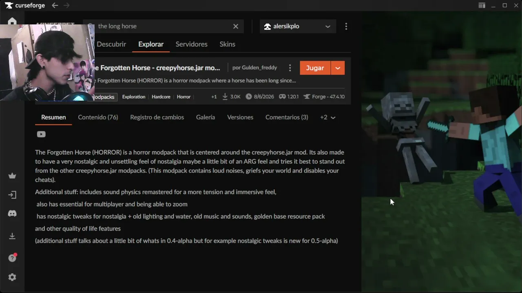Click the Horror category tag

pos(184,97)
